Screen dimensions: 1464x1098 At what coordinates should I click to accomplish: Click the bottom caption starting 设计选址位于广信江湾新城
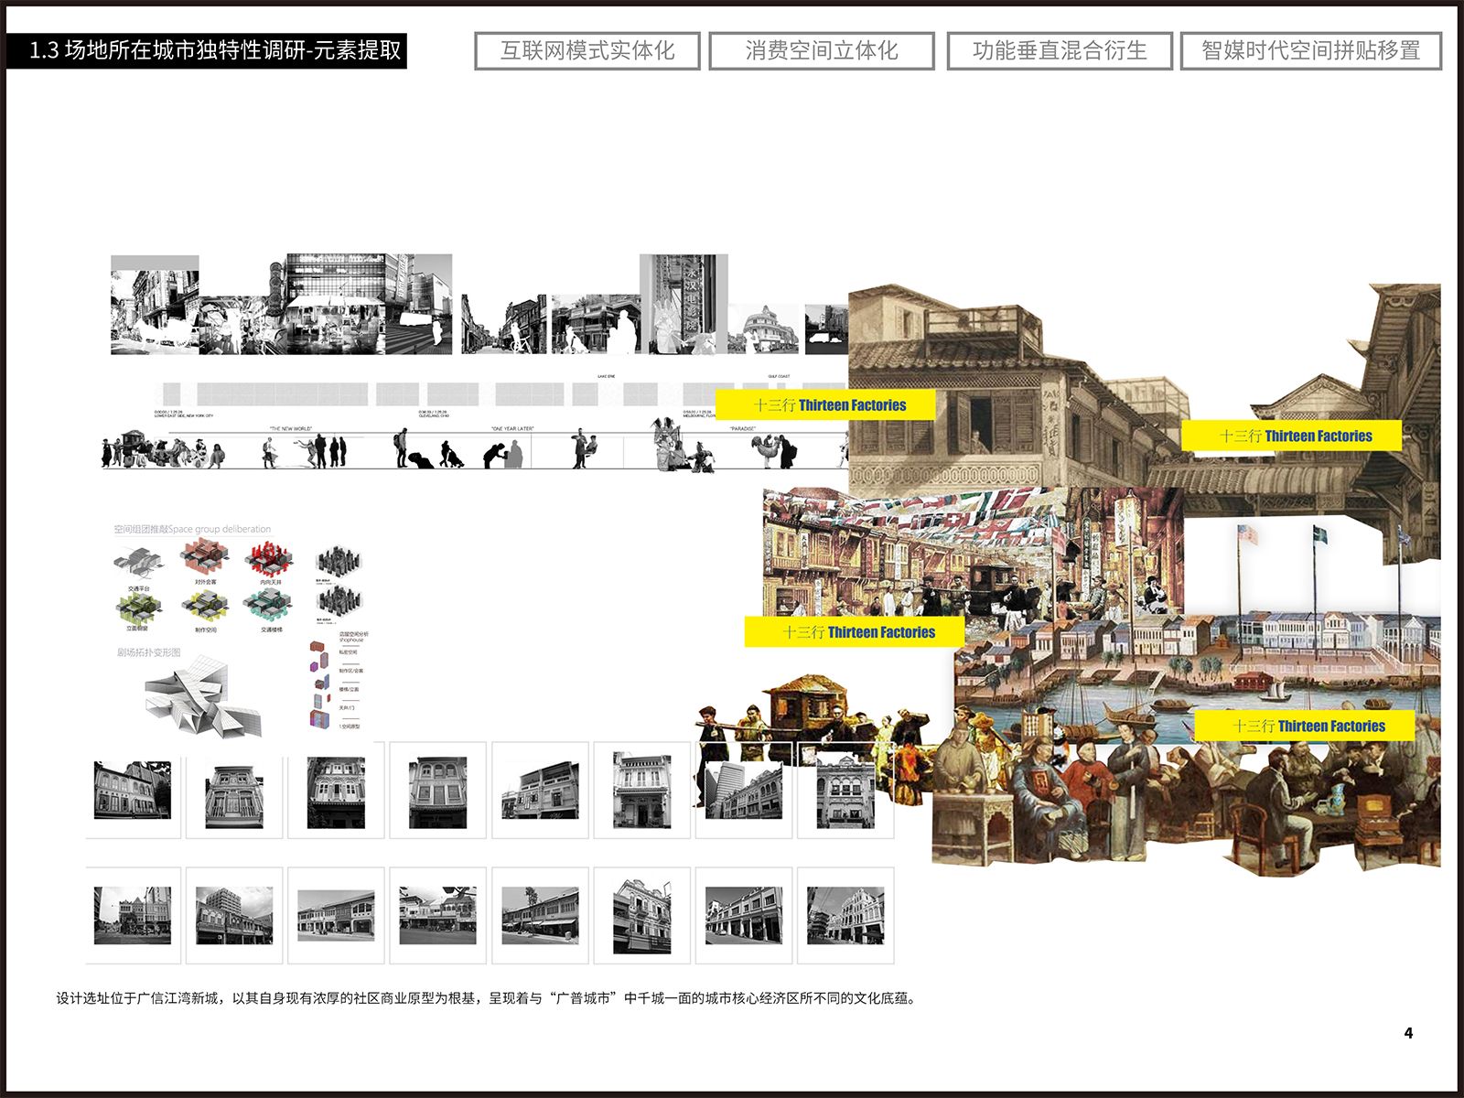pos(486,998)
